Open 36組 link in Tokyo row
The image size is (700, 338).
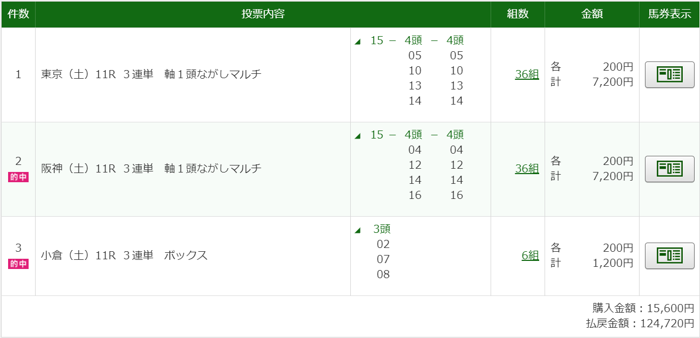click(x=527, y=74)
